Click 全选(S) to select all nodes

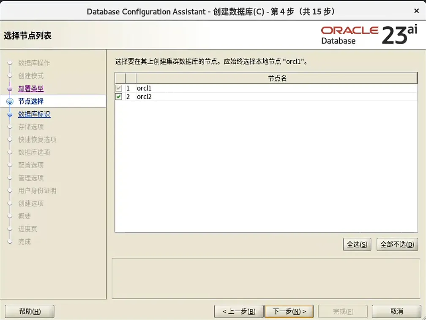coord(357,245)
